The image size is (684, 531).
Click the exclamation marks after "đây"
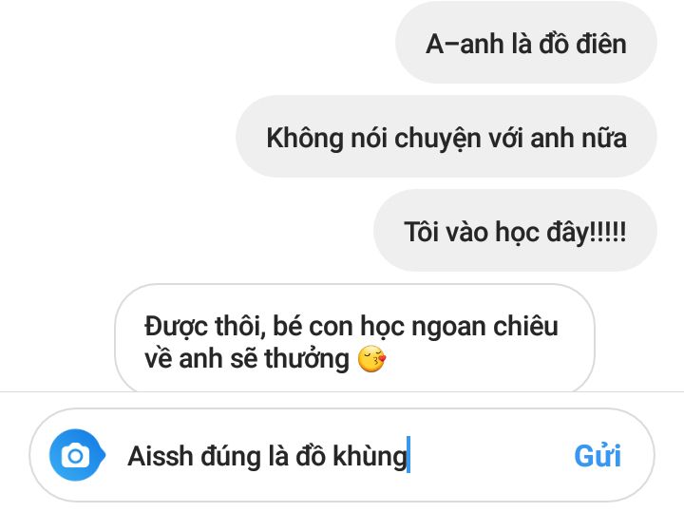(x=609, y=231)
